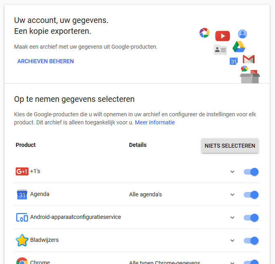Click the Gmail envelope icon in header
Image resolution: width=275 pixels, height=264 pixels.
point(249,59)
